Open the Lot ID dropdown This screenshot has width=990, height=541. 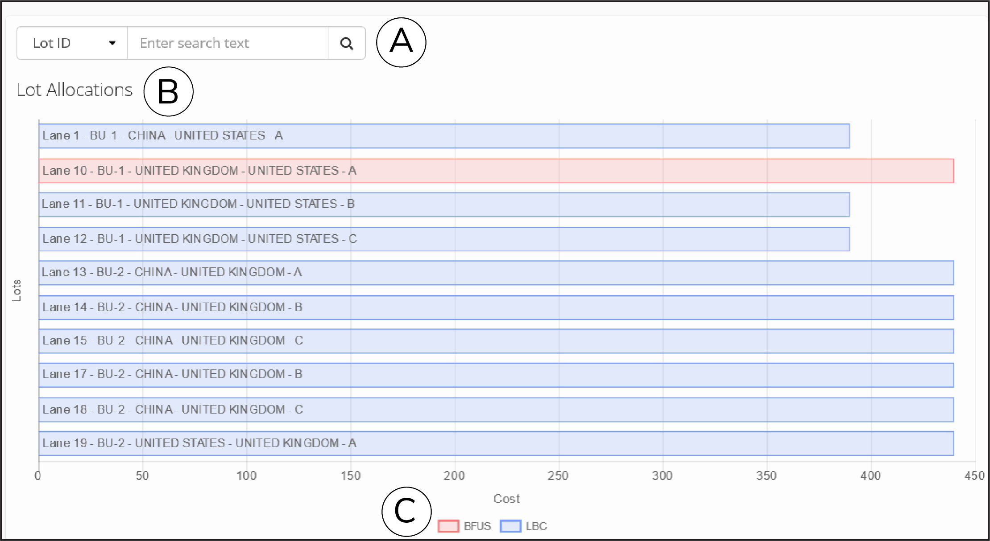point(72,43)
